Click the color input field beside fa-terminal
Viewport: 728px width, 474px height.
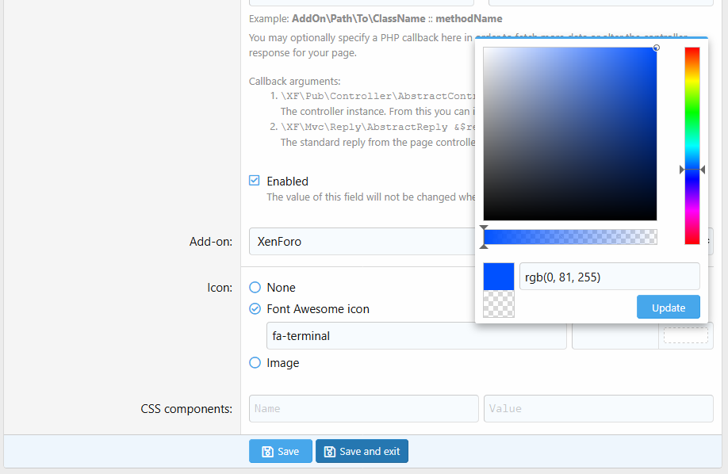click(615, 335)
